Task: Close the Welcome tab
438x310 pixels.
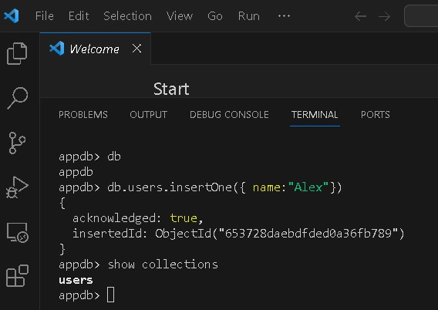Action: tap(136, 49)
